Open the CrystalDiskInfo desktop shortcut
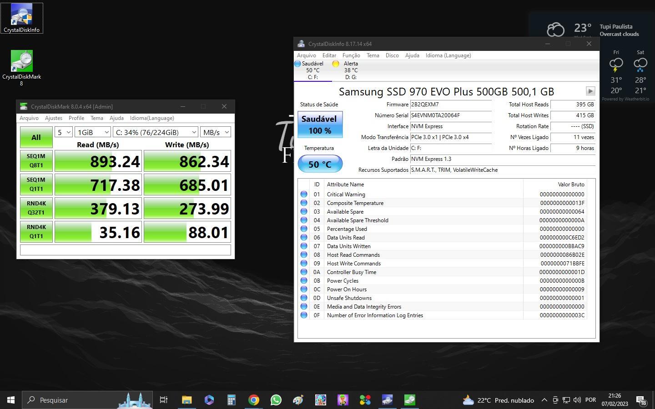 (21, 18)
